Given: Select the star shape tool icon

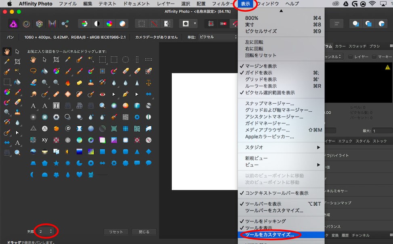Looking at the screenshot, I should [56, 163].
